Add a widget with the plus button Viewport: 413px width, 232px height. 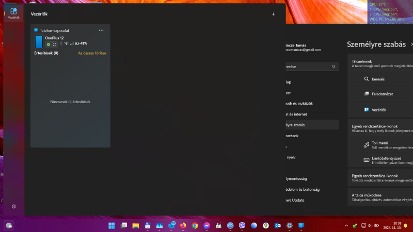coord(273,14)
